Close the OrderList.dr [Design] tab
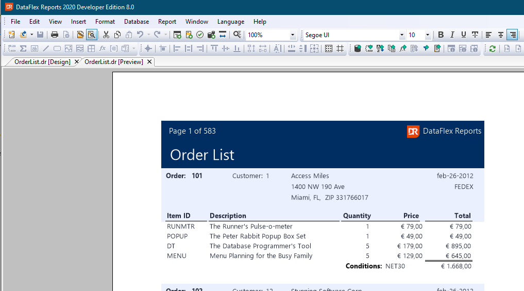The image size is (524, 291). pos(77,62)
